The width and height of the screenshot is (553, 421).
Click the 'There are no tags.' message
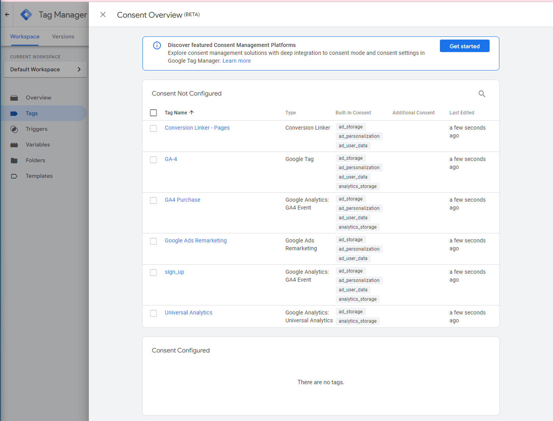321,382
